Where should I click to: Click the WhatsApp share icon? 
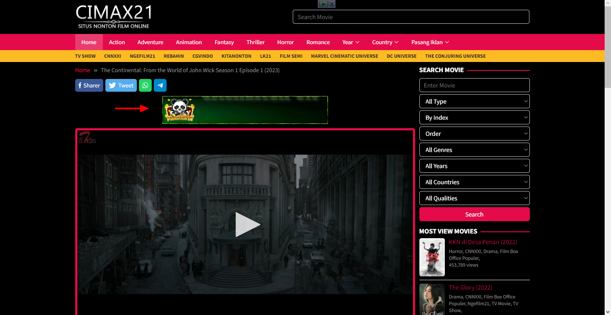[x=145, y=85]
